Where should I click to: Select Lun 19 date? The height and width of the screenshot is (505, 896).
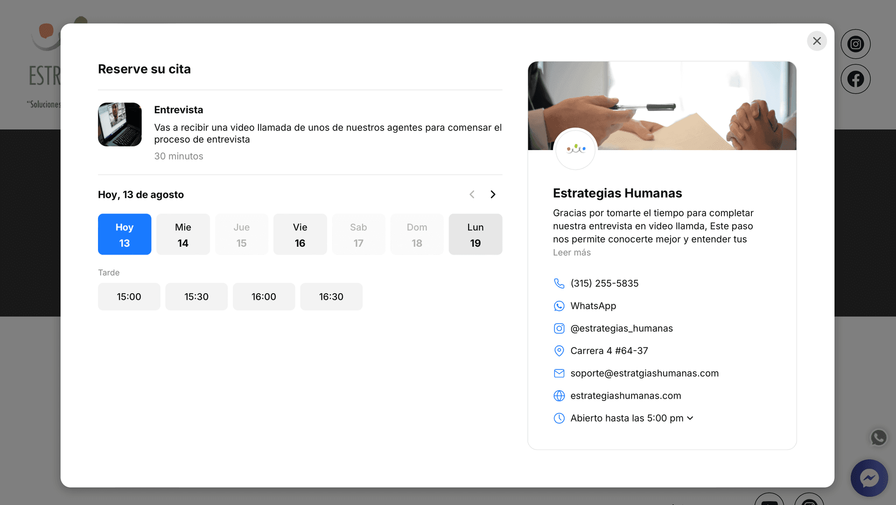point(476,234)
